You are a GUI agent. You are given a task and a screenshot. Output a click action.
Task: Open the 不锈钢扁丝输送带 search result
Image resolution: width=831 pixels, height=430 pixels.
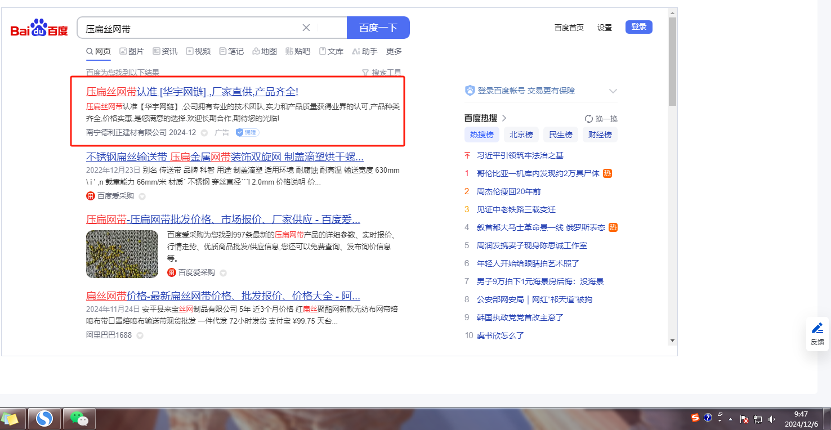[x=225, y=156]
